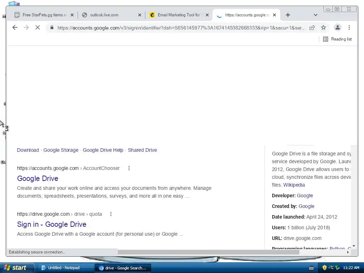Click the address bar URL field
The height and width of the screenshot is (273, 364).
point(181,28)
